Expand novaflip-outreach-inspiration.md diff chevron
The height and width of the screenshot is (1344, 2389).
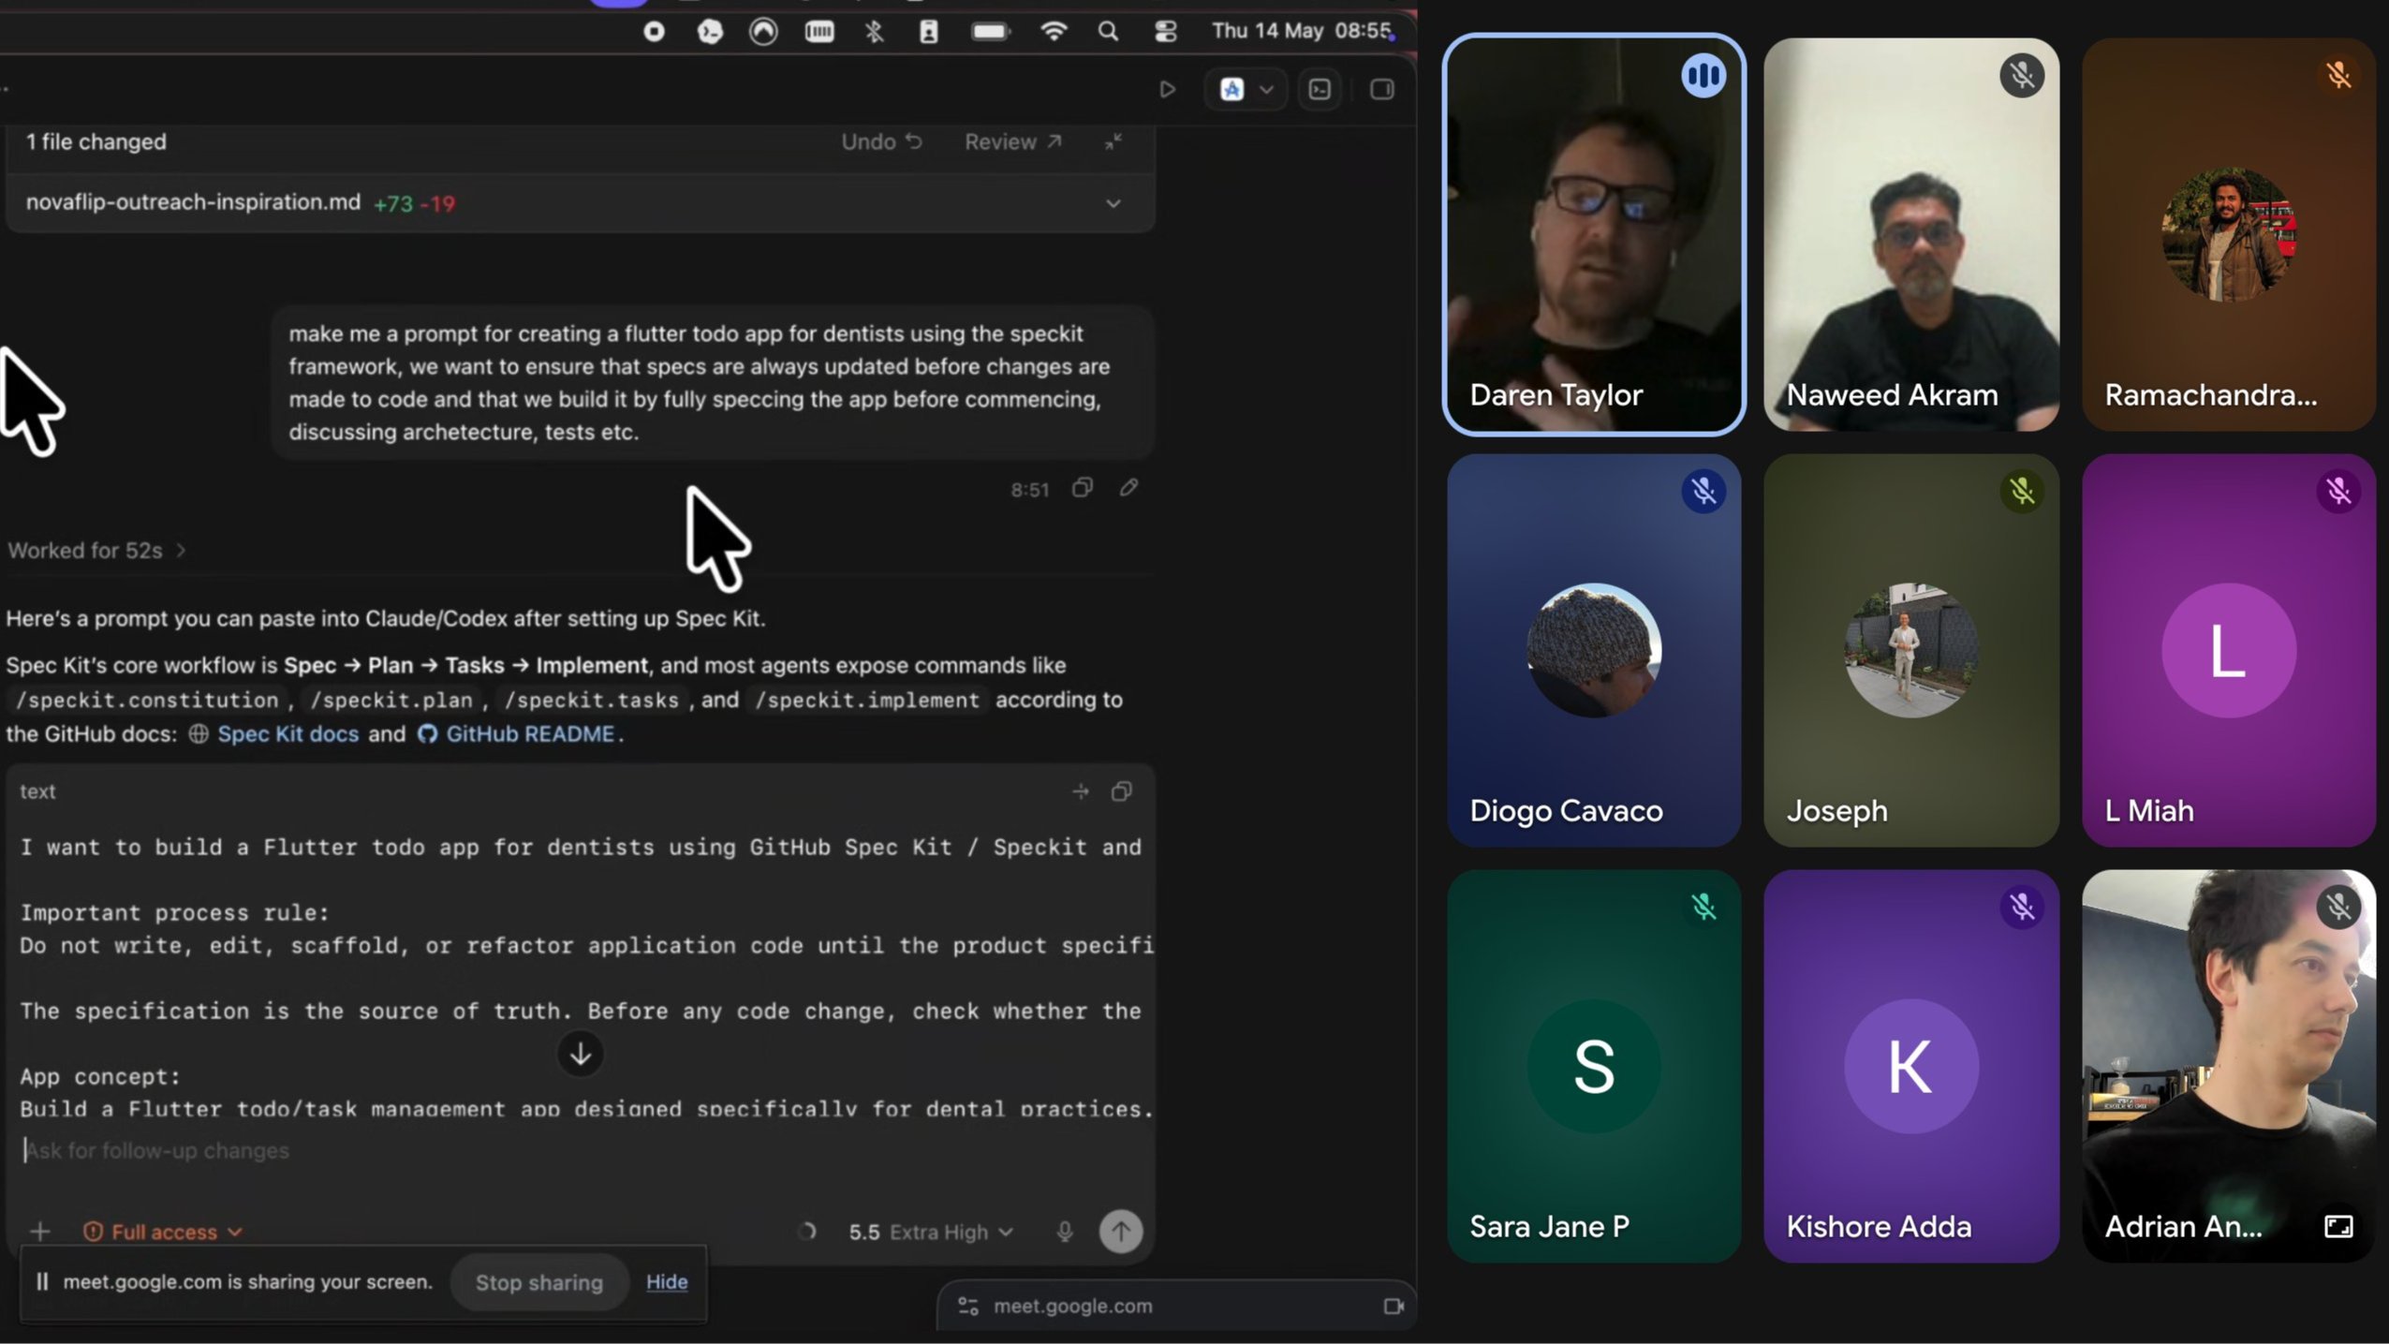pos(1113,203)
